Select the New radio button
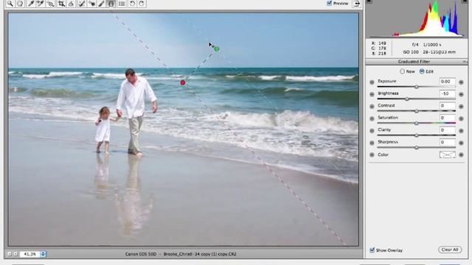The image size is (472, 265). click(x=403, y=71)
